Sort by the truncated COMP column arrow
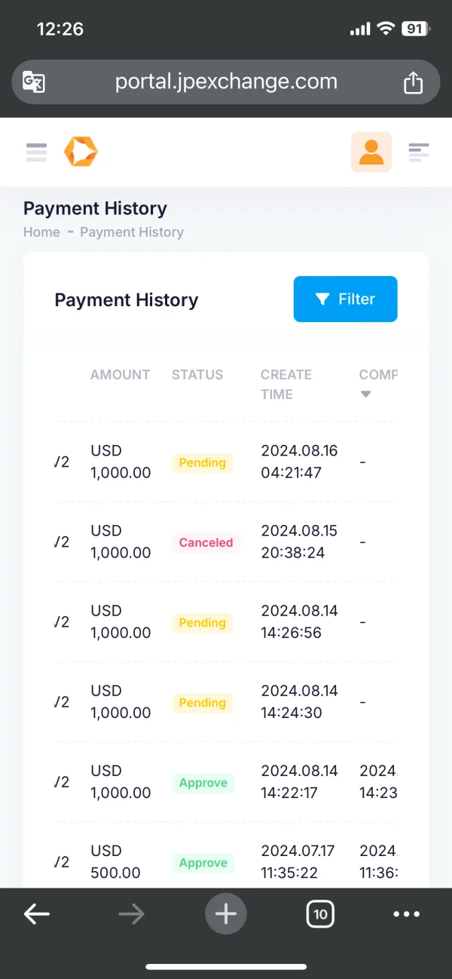The height and width of the screenshot is (979, 452). pyautogui.click(x=366, y=394)
